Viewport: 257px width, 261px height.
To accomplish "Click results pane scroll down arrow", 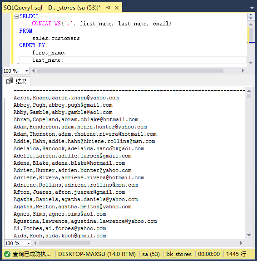I will coord(249,235).
